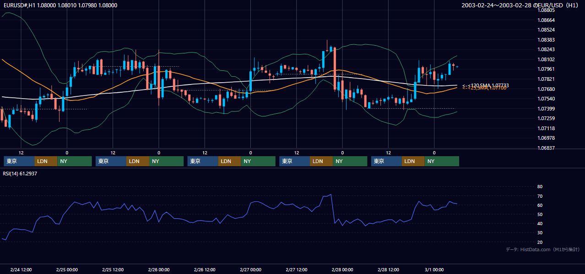Click price axis value 1.07821
The height and width of the screenshot is (274, 585).
[545, 79]
